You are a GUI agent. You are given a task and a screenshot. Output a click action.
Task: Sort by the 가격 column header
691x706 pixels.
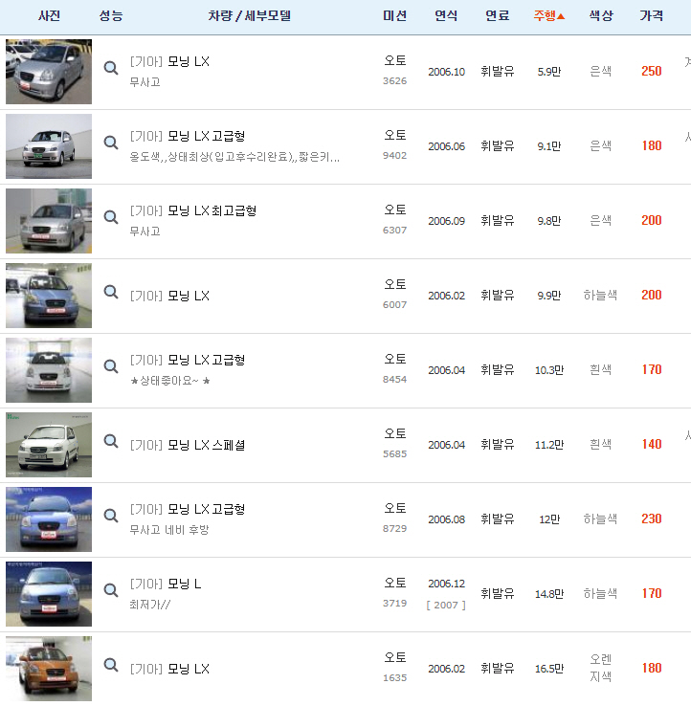coord(652,15)
